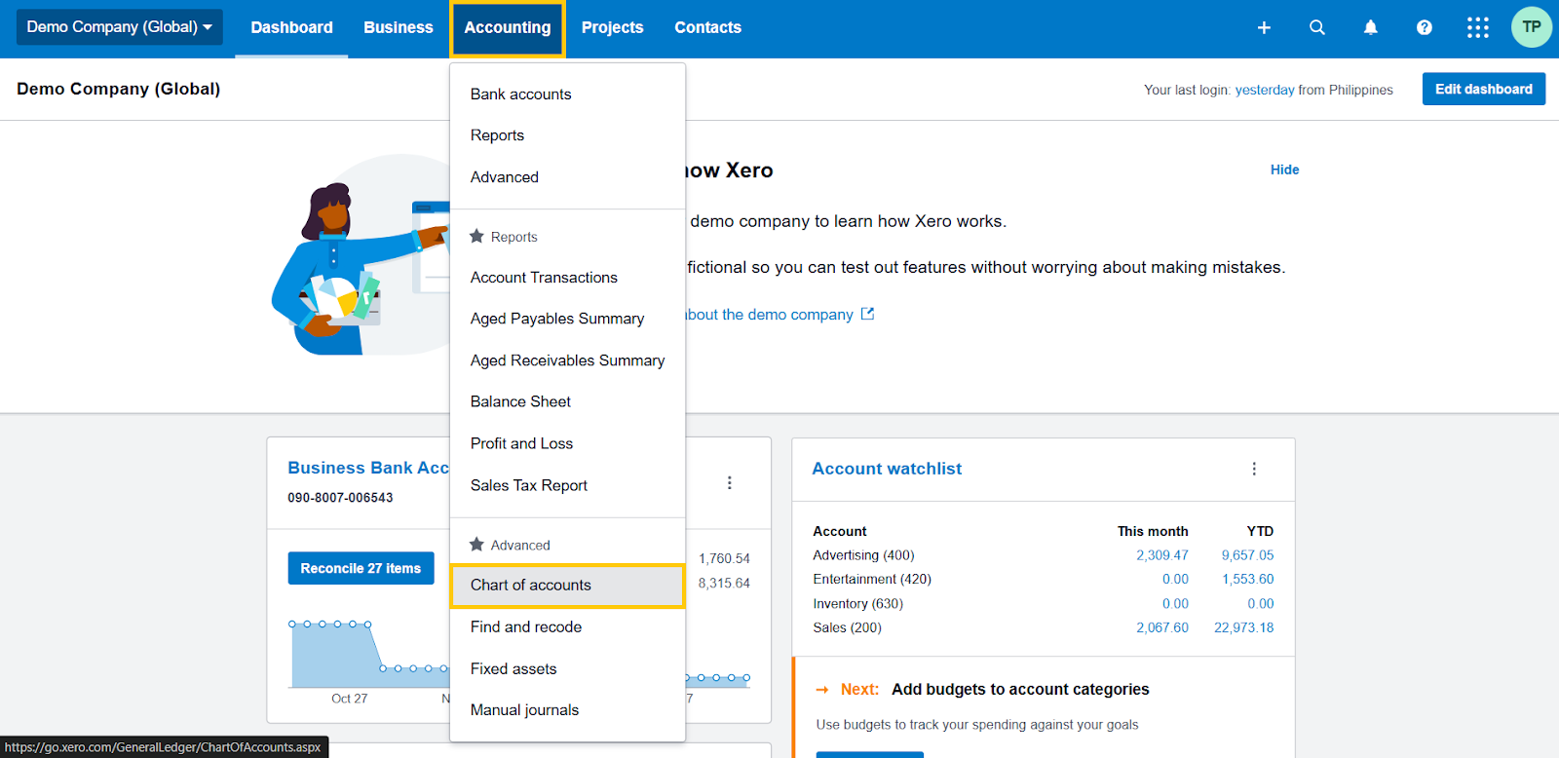Open Aged Receivables Summary report
Screen dimensions: 1559x758
point(567,360)
